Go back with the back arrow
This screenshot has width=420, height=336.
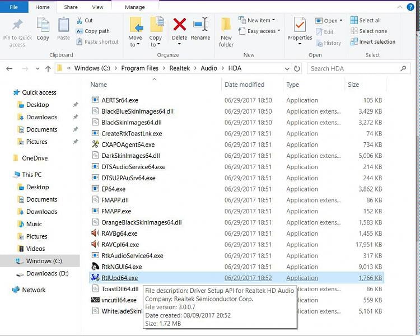coord(10,69)
